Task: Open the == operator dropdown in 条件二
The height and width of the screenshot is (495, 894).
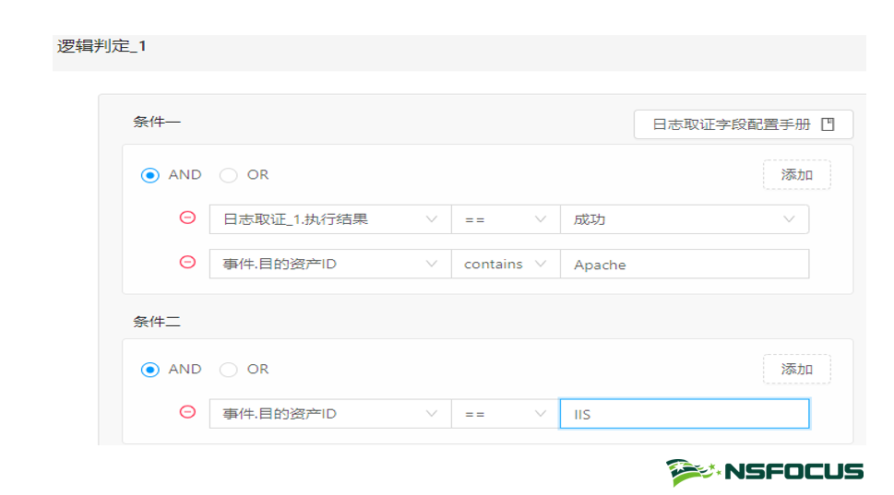Action: coord(505,414)
